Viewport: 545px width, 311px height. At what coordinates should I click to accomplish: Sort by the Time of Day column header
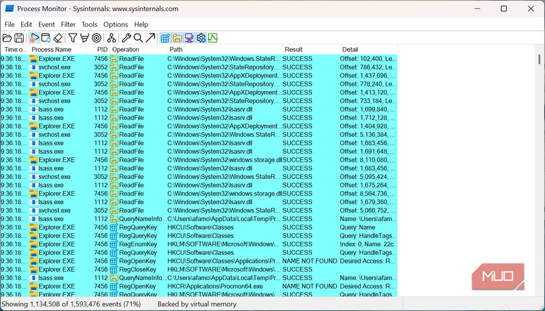[15, 50]
